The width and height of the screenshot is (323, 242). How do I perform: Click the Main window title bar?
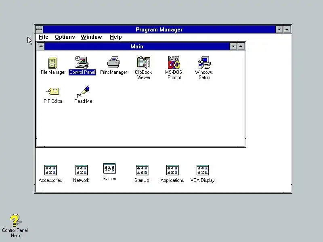137,46
